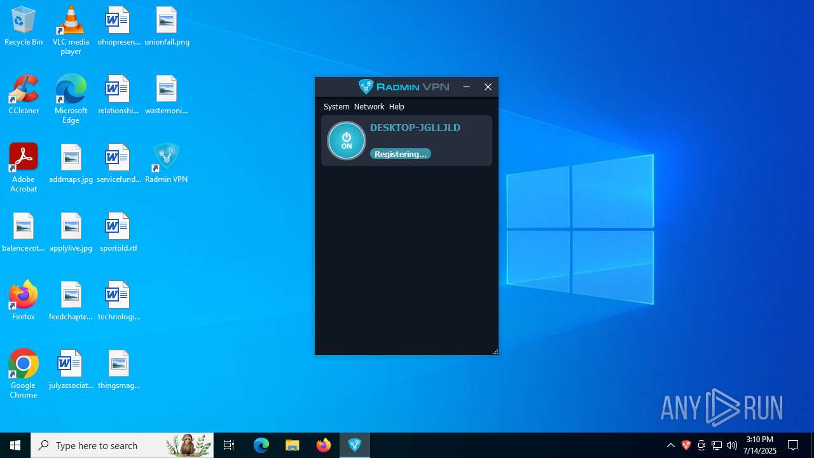This screenshot has width=814, height=458.
Task: Open Microsoft Edge from the taskbar
Action: 261,445
